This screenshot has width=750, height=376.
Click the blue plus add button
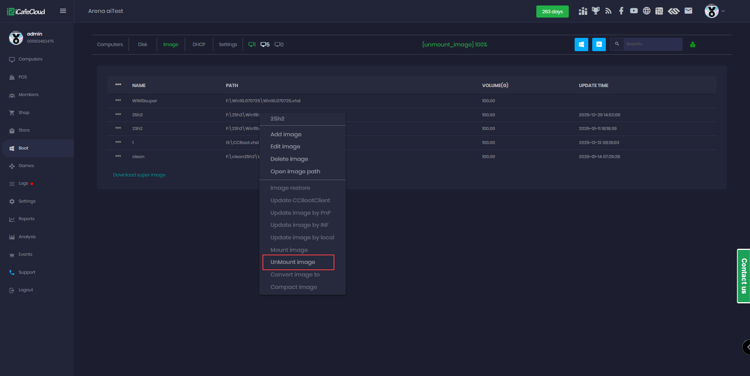(x=599, y=45)
